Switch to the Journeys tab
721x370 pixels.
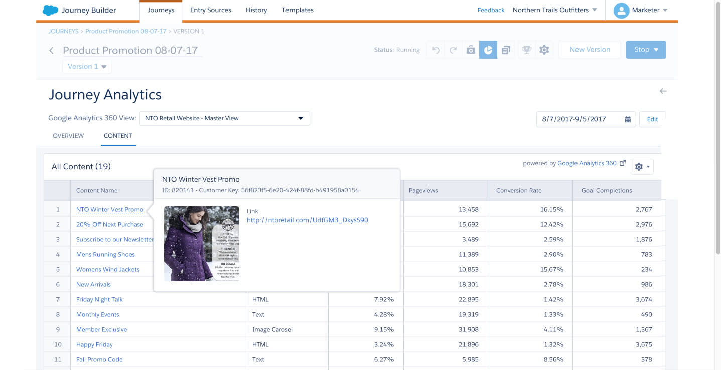[161, 10]
